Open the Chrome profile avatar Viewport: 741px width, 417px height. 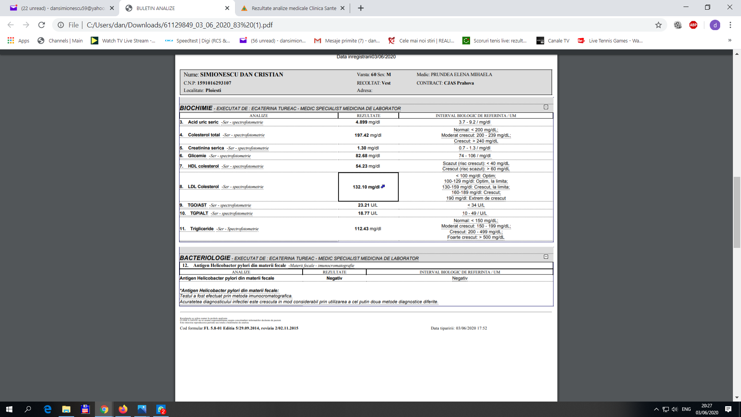click(715, 25)
